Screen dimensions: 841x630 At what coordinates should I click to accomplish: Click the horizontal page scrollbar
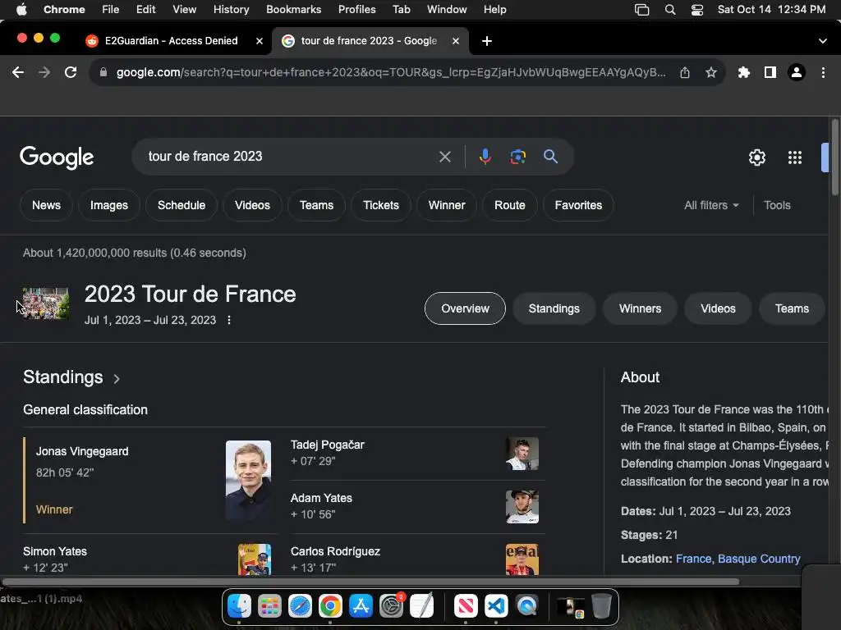pyautogui.click(x=370, y=582)
